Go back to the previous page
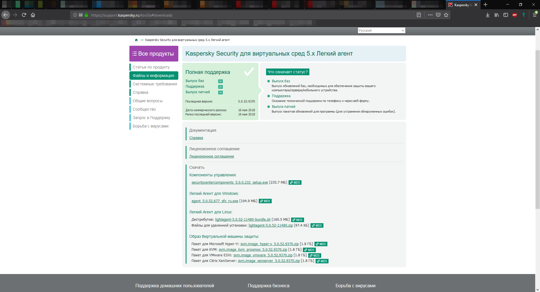The width and height of the screenshot is (540, 292). point(6,15)
